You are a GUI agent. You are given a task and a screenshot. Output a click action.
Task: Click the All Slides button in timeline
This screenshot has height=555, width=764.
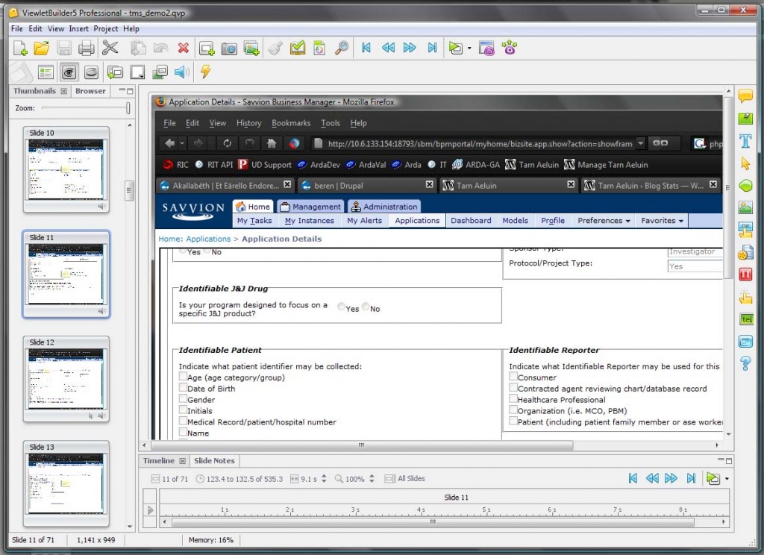pos(405,479)
